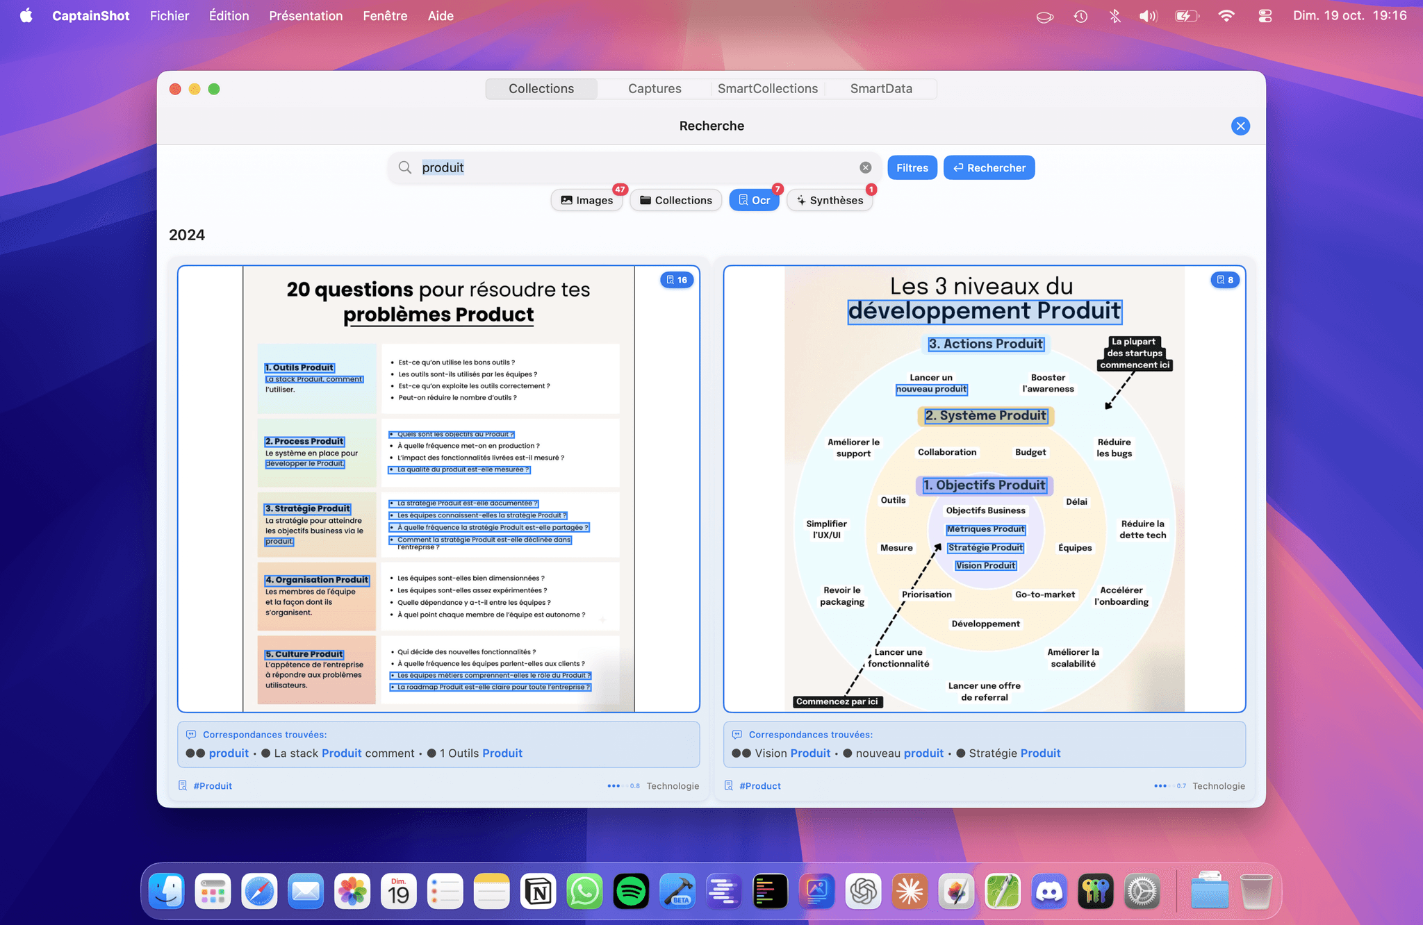The height and width of the screenshot is (925, 1423).
Task: Click the OCR count badge showing 16
Action: coord(677,280)
